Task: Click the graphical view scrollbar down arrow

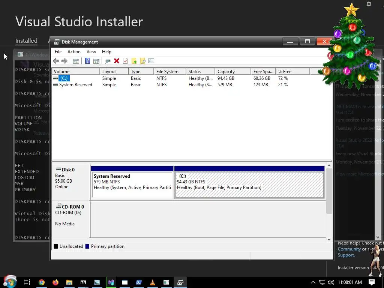Action: 329,239
